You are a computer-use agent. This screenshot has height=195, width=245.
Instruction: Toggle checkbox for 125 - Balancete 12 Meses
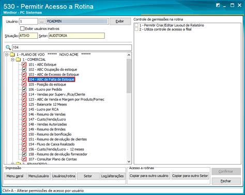click(x=24, y=104)
